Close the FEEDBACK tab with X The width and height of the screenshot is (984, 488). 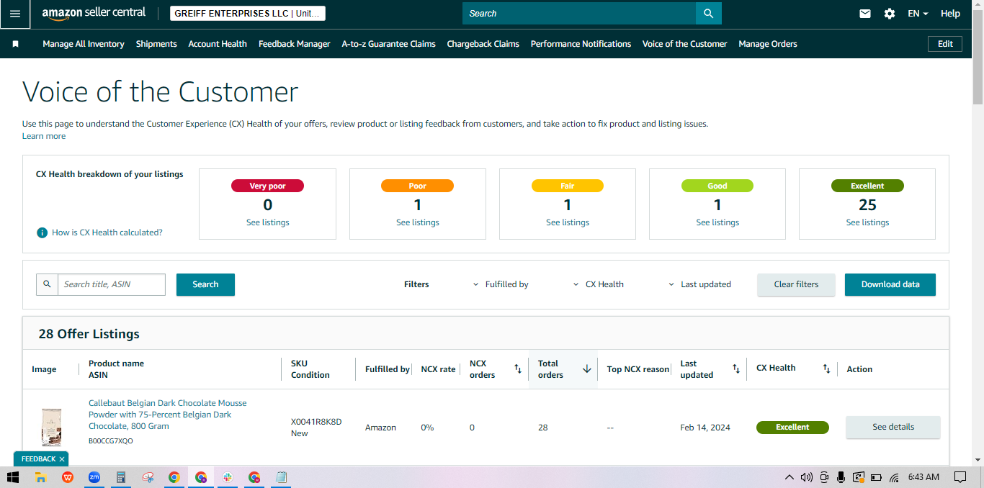coord(62,459)
